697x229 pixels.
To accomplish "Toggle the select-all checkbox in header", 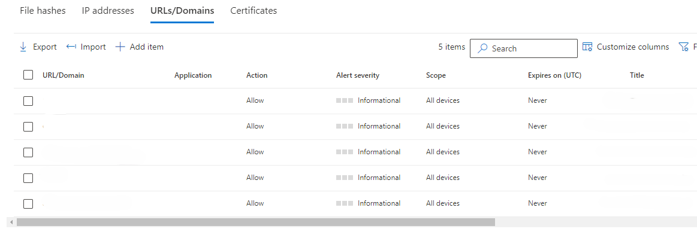I will (28, 75).
